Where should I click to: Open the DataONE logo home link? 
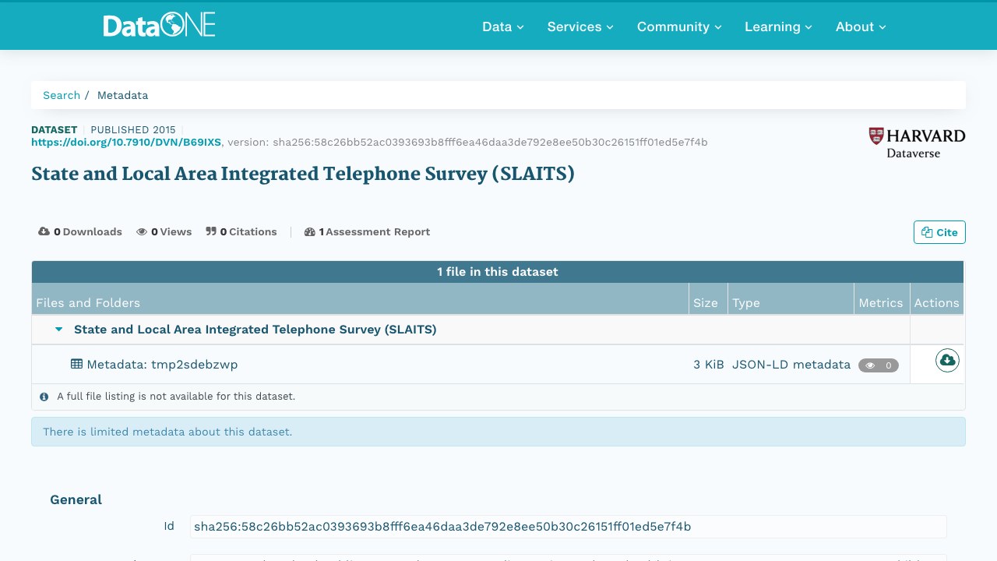coord(159,25)
